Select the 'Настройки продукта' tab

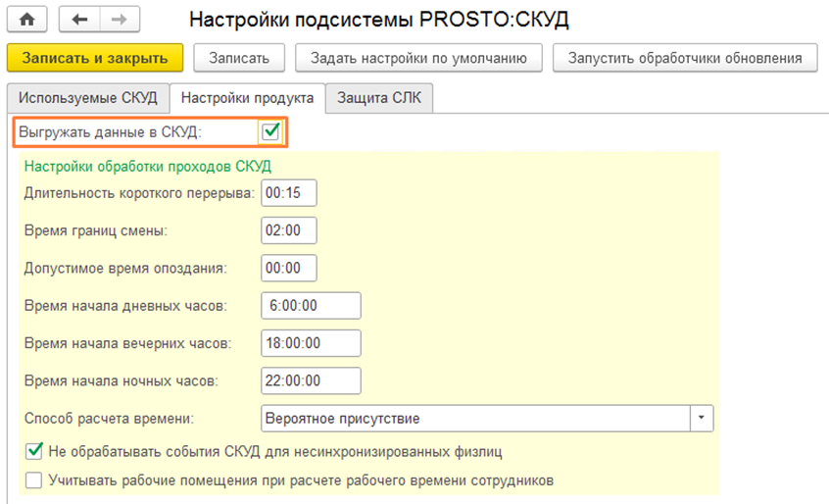[247, 98]
